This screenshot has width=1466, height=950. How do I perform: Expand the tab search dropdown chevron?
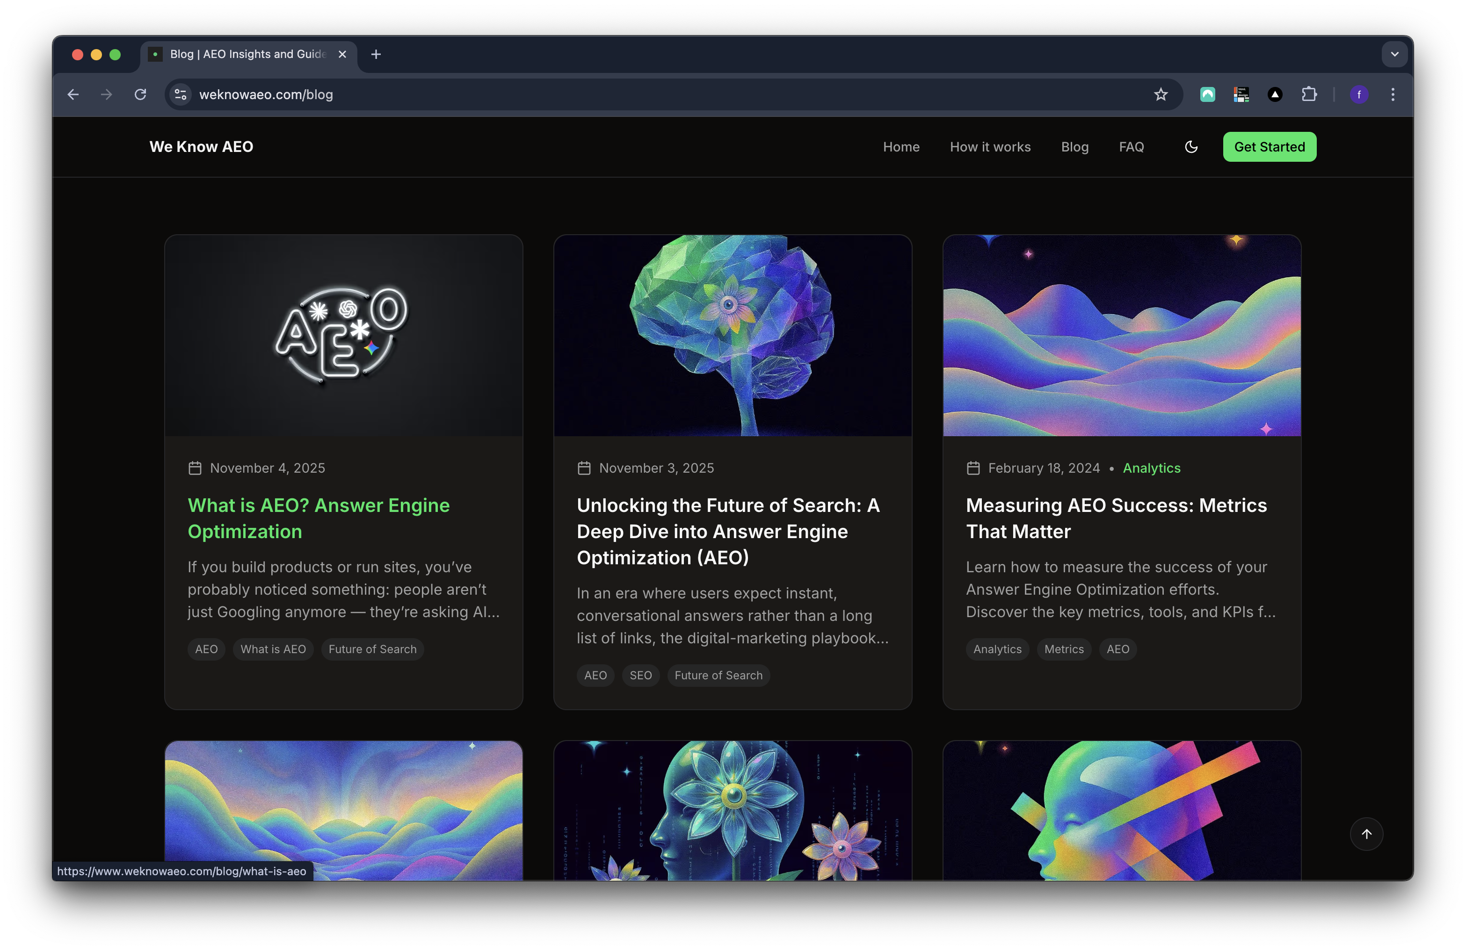coord(1394,54)
